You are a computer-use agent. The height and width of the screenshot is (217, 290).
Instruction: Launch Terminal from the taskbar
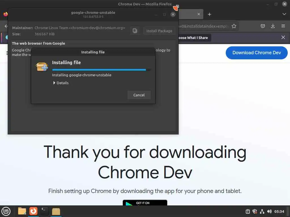click(x=44, y=211)
